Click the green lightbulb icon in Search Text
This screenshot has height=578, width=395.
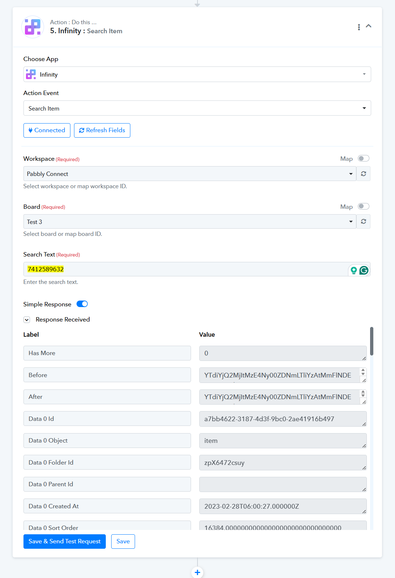pos(354,270)
